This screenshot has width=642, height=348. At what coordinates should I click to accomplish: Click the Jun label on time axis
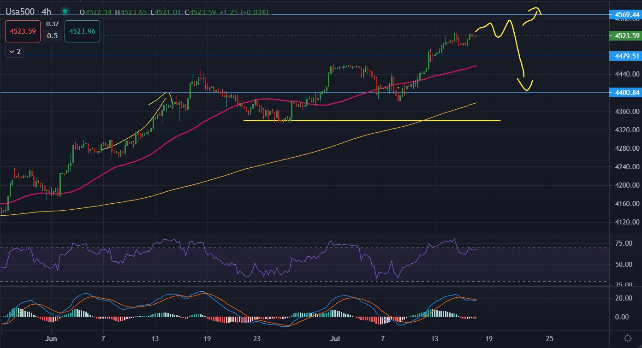tap(52, 338)
